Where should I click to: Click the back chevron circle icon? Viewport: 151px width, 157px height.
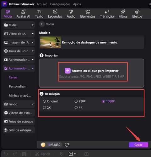pos(42,24)
